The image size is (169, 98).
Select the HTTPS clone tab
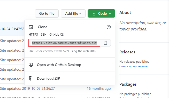click(x=33, y=35)
